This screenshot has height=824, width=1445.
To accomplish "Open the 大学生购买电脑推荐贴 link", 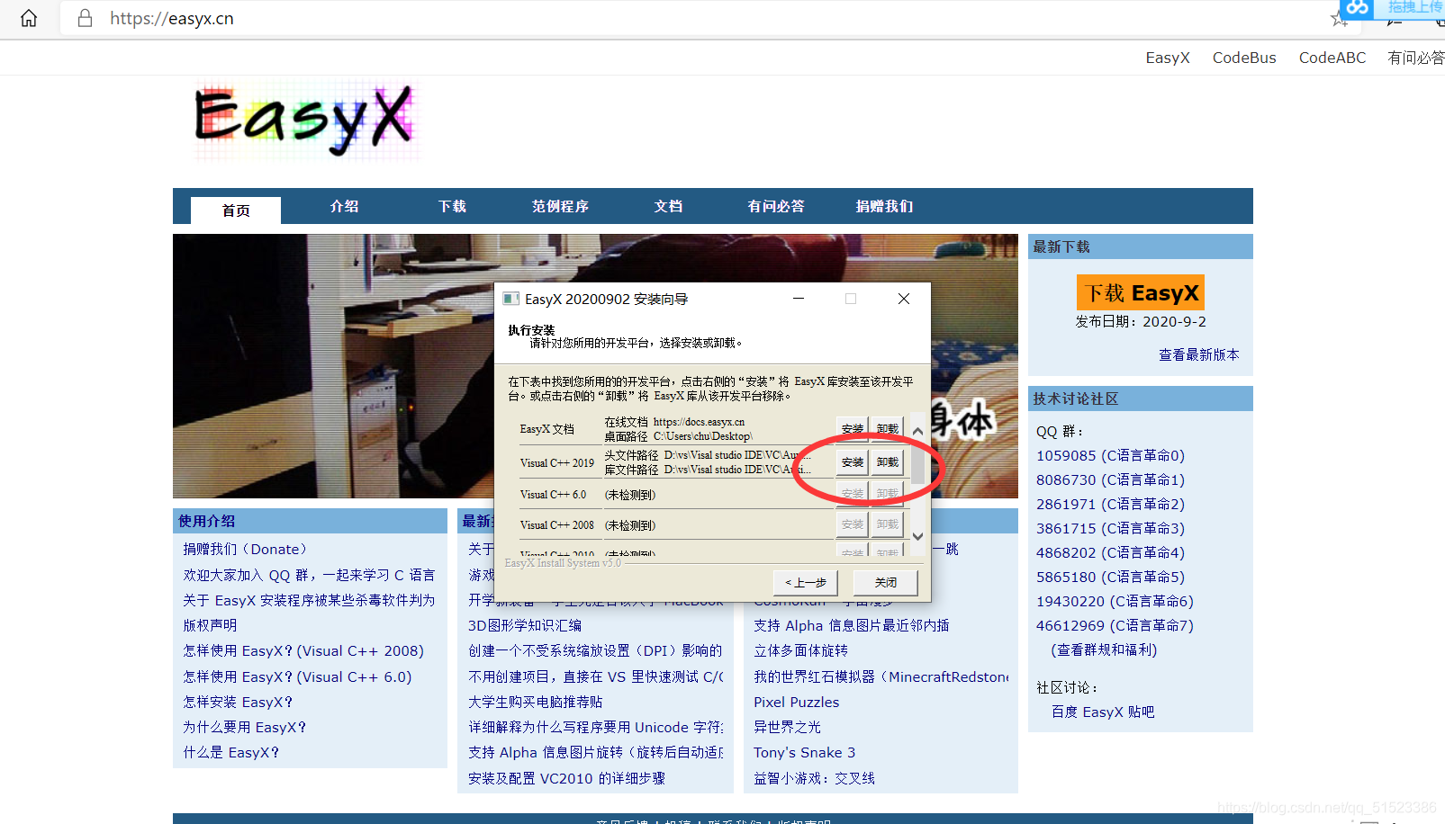I will tap(535, 702).
